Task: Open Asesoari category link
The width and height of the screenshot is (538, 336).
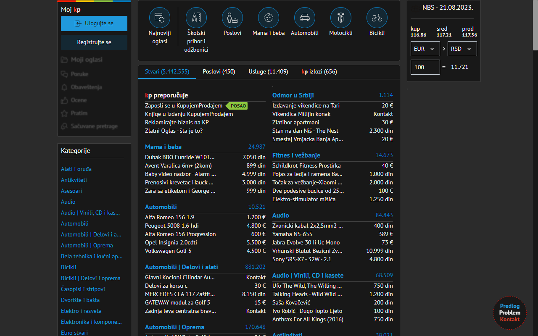Action: [x=71, y=191]
